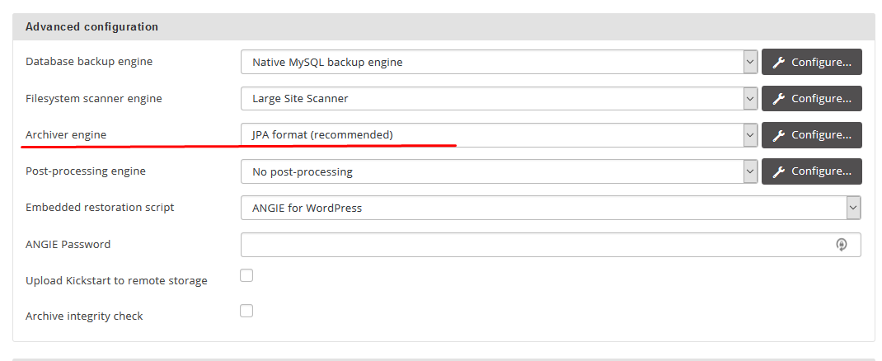This screenshot has height=361, width=882.
Task: Click the wrench icon beside Database backup engine
Action: point(778,62)
